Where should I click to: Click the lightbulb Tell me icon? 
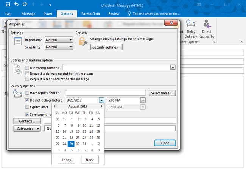[129, 14]
